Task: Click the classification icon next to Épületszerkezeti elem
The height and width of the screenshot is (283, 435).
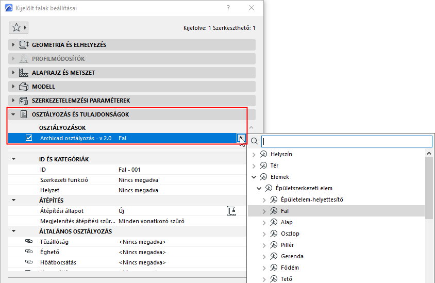Action: [269, 188]
